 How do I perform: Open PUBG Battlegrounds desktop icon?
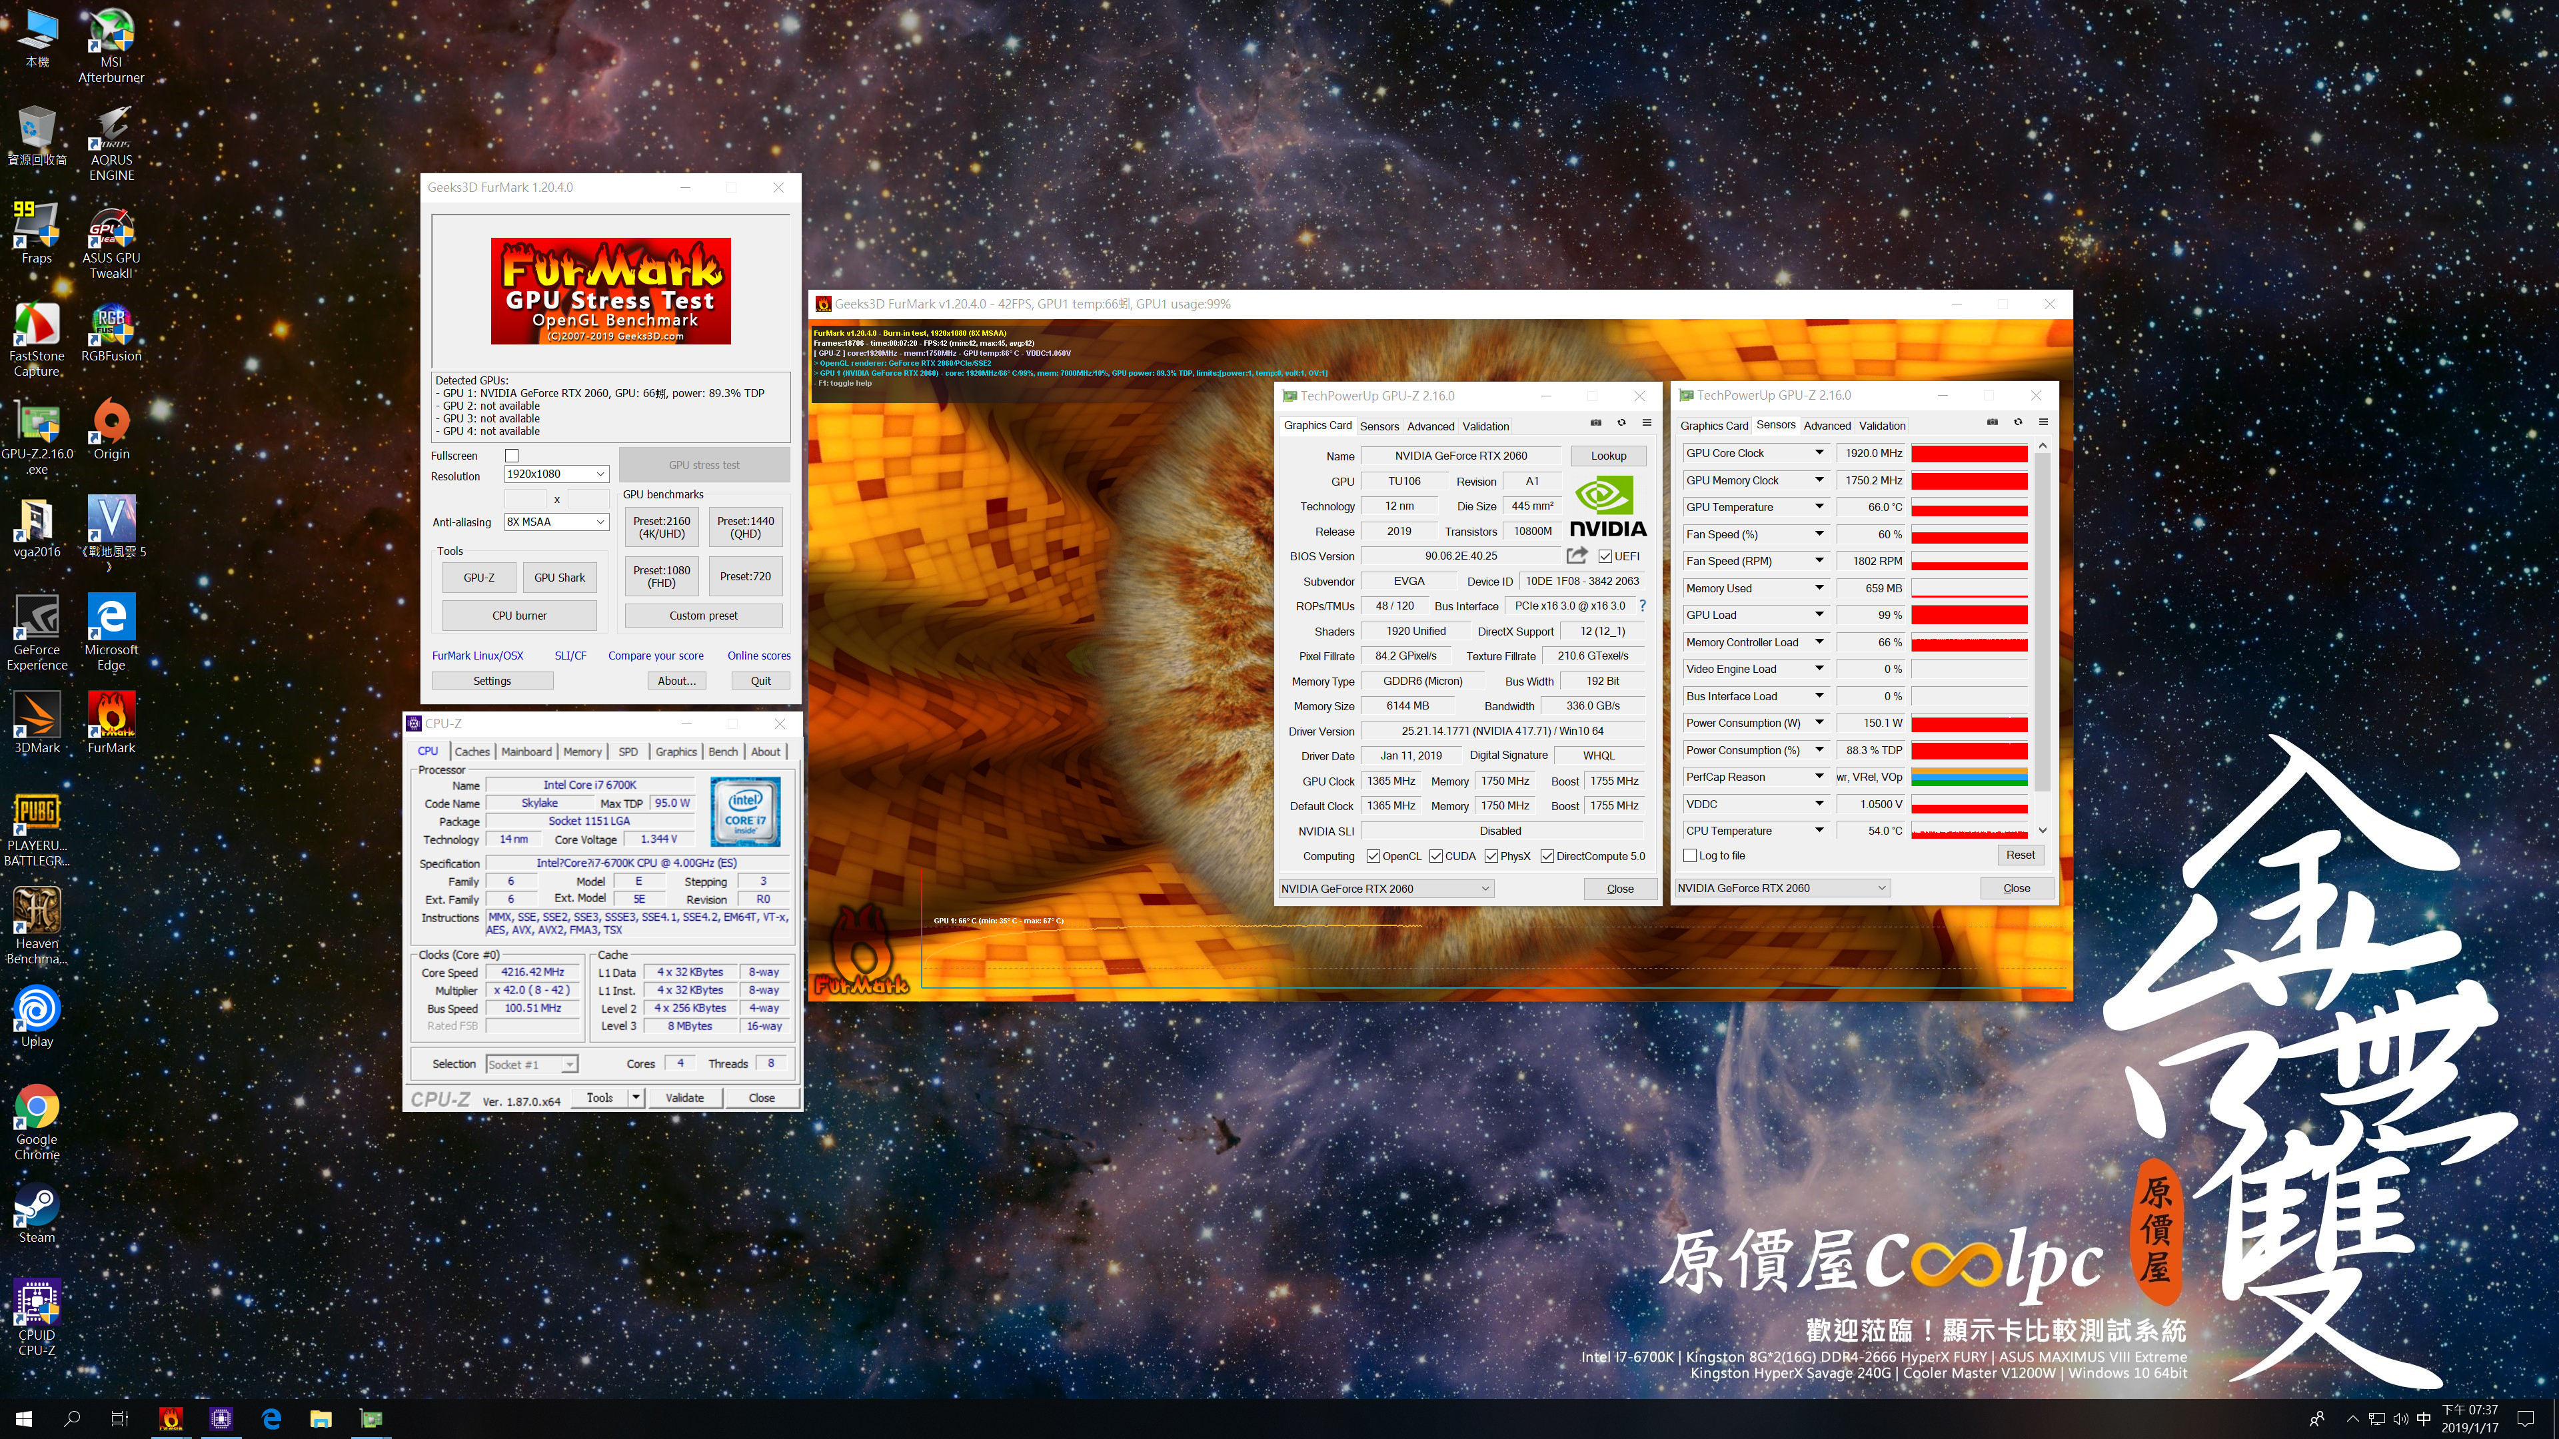37,829
